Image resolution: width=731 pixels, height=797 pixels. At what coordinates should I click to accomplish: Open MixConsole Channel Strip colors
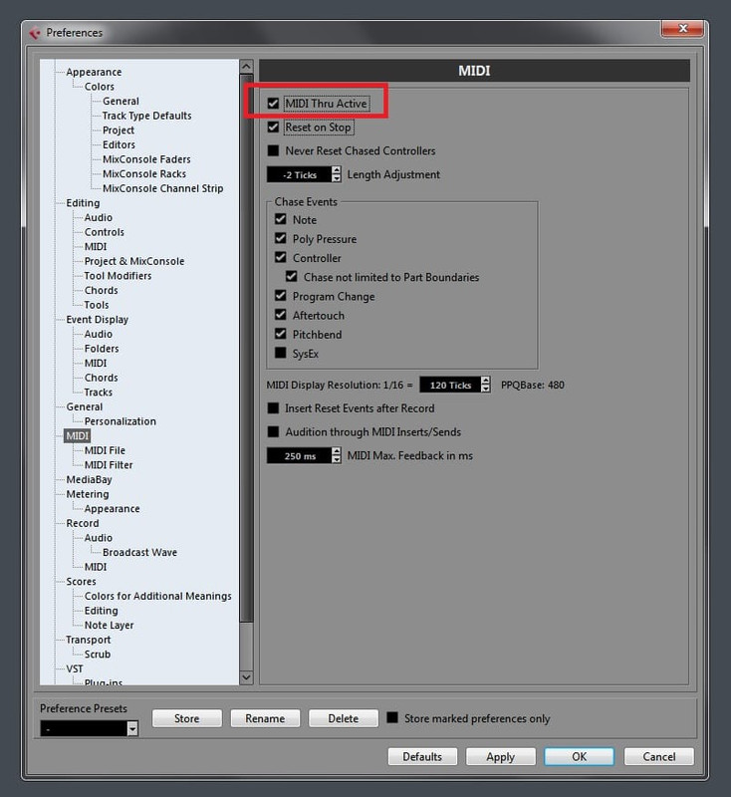pyautogui.click(x=162, y=188)
